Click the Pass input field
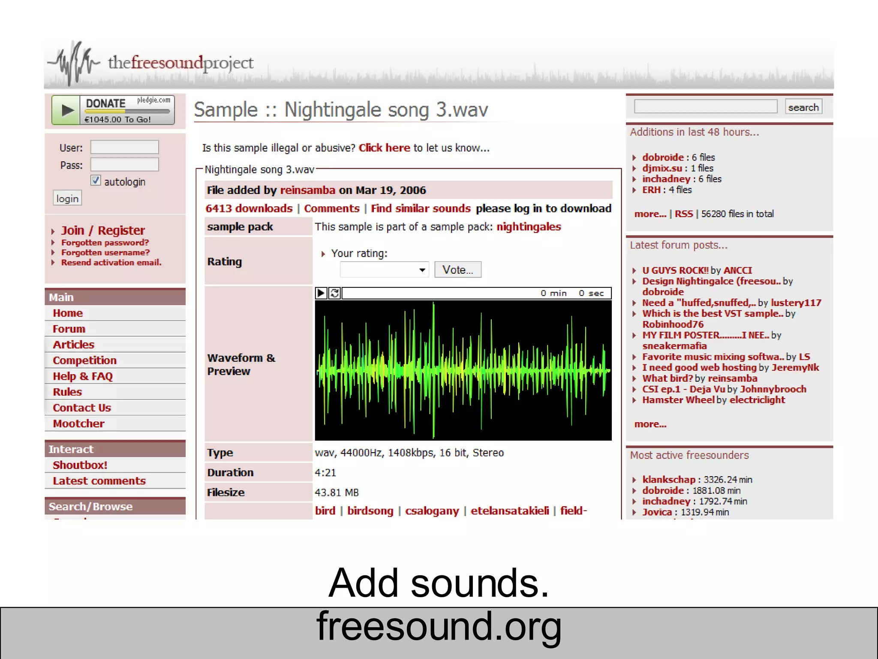 (125, 164)
